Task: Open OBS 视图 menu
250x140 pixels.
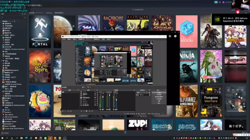Action: point(74,39)
